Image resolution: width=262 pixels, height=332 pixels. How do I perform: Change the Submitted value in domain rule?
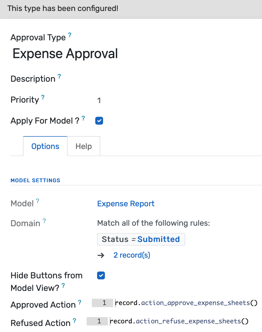pos(159,239)
